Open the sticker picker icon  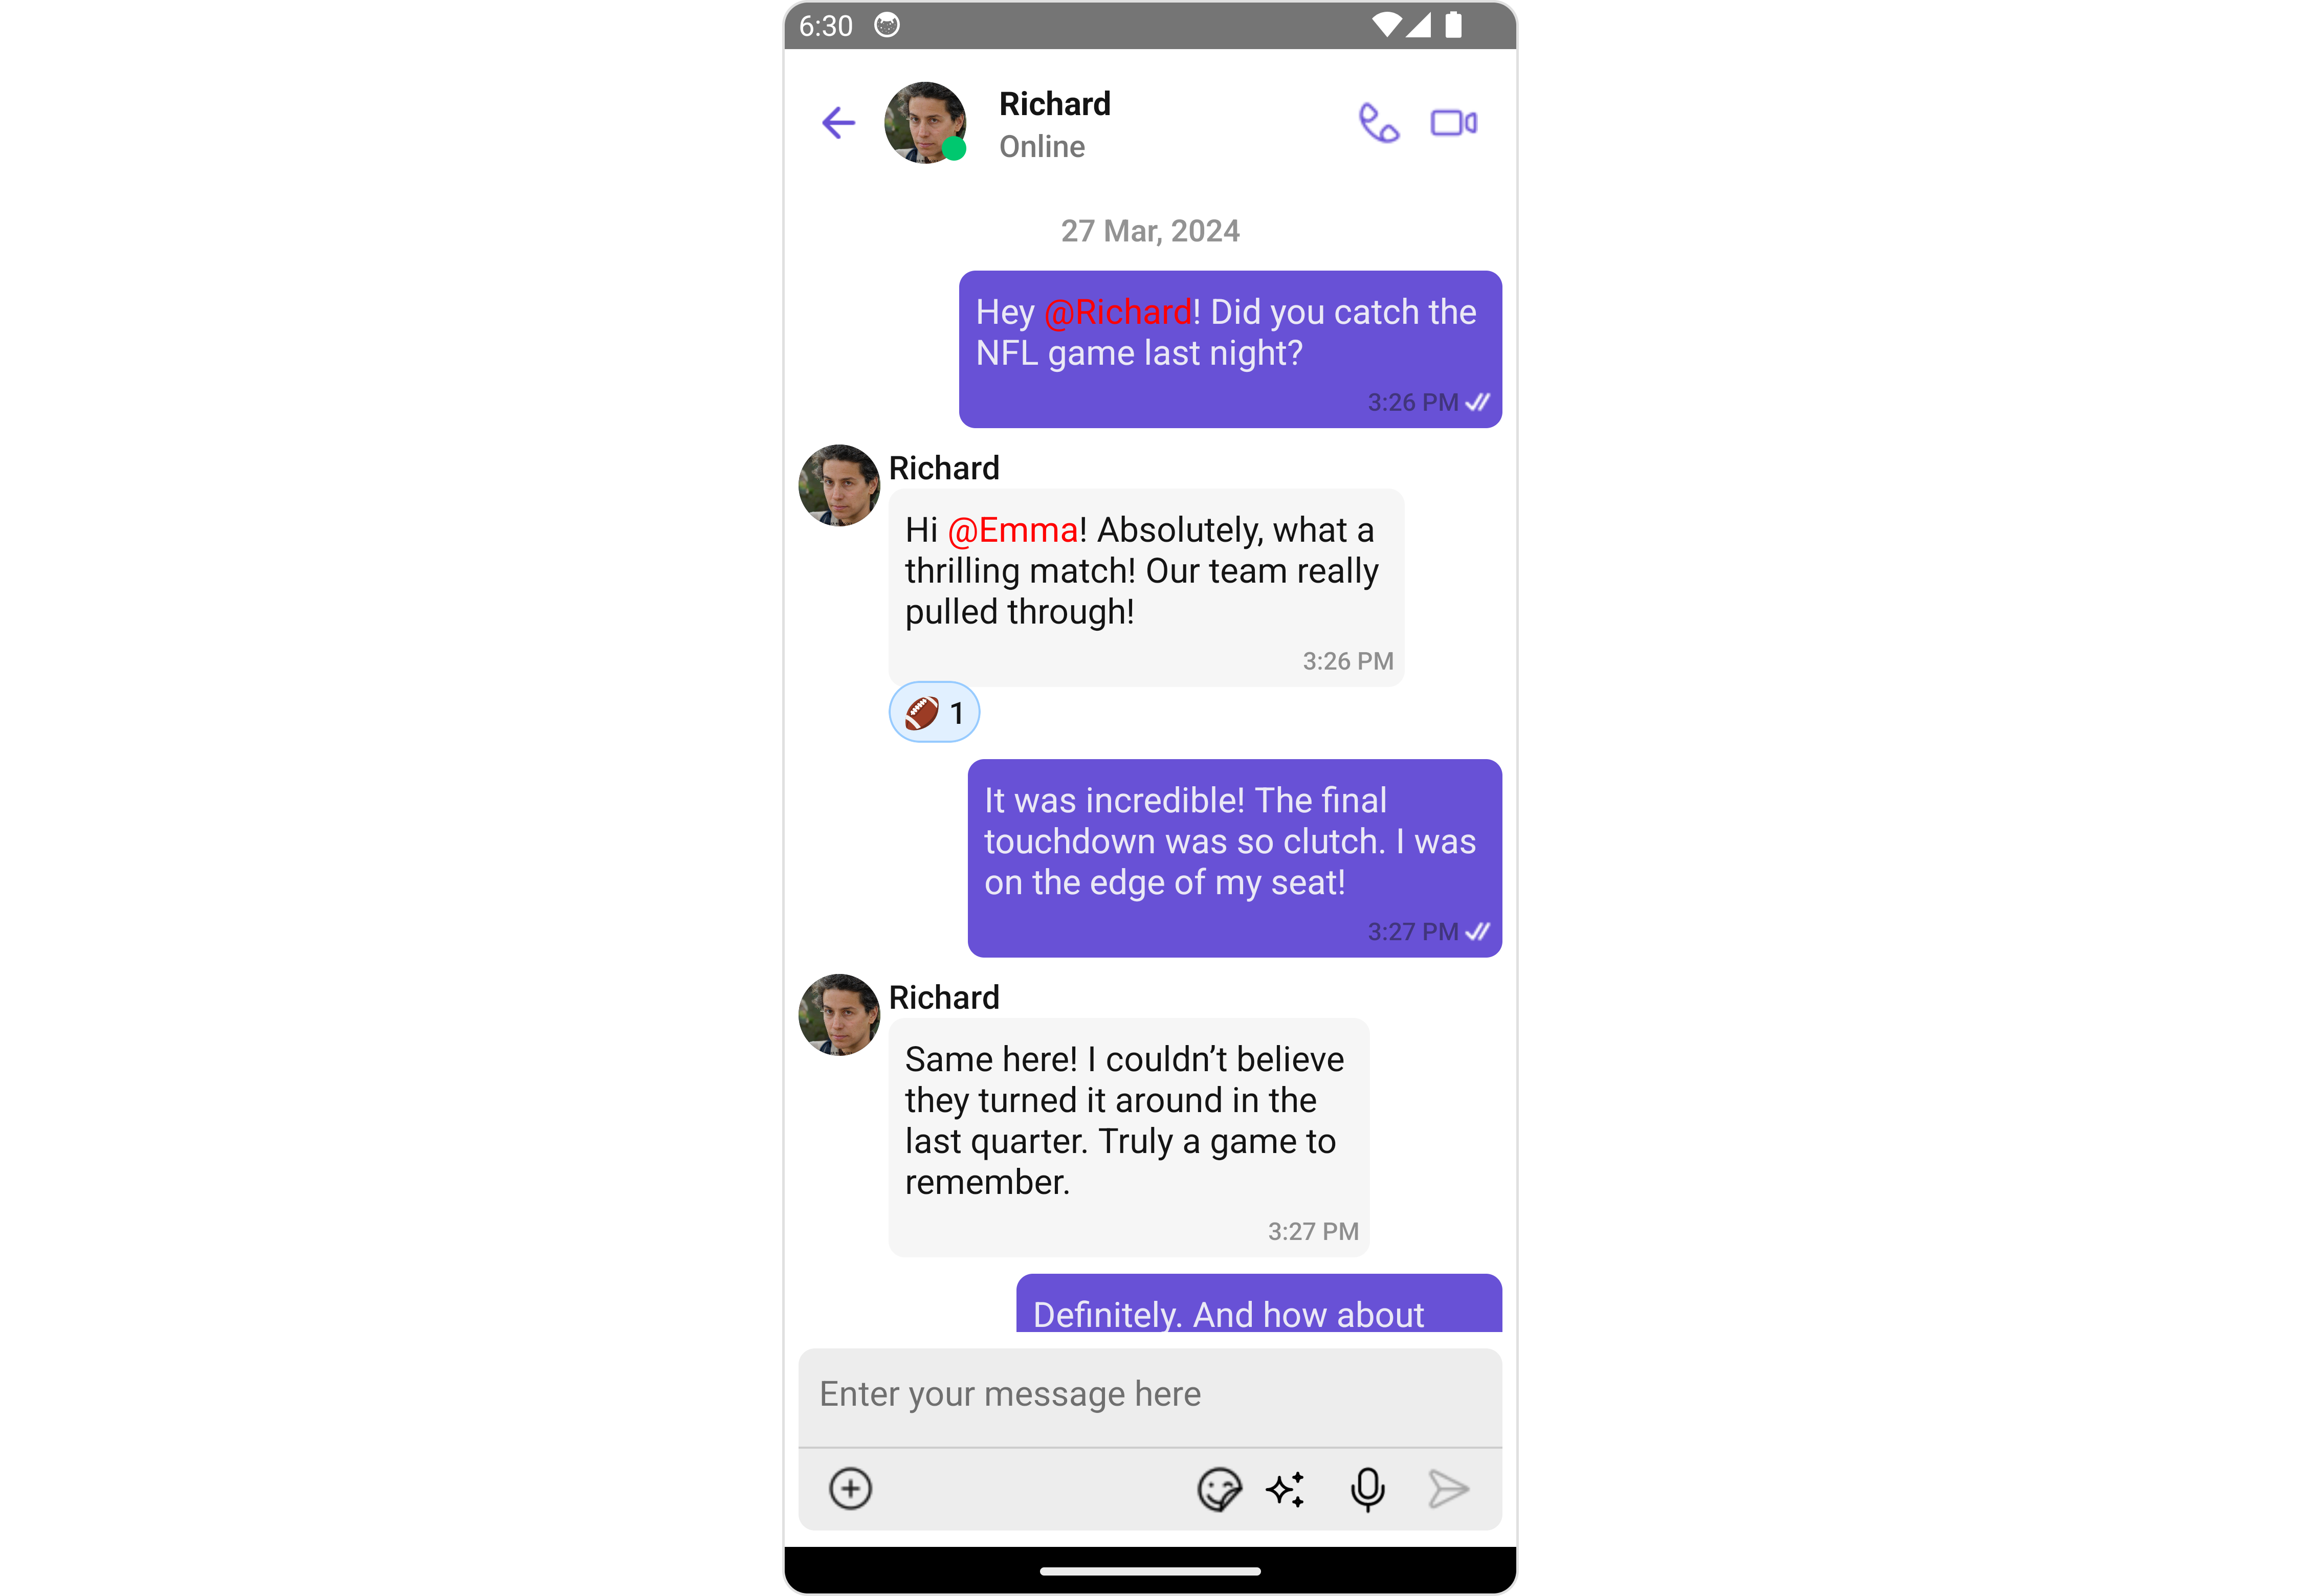1218,1489
